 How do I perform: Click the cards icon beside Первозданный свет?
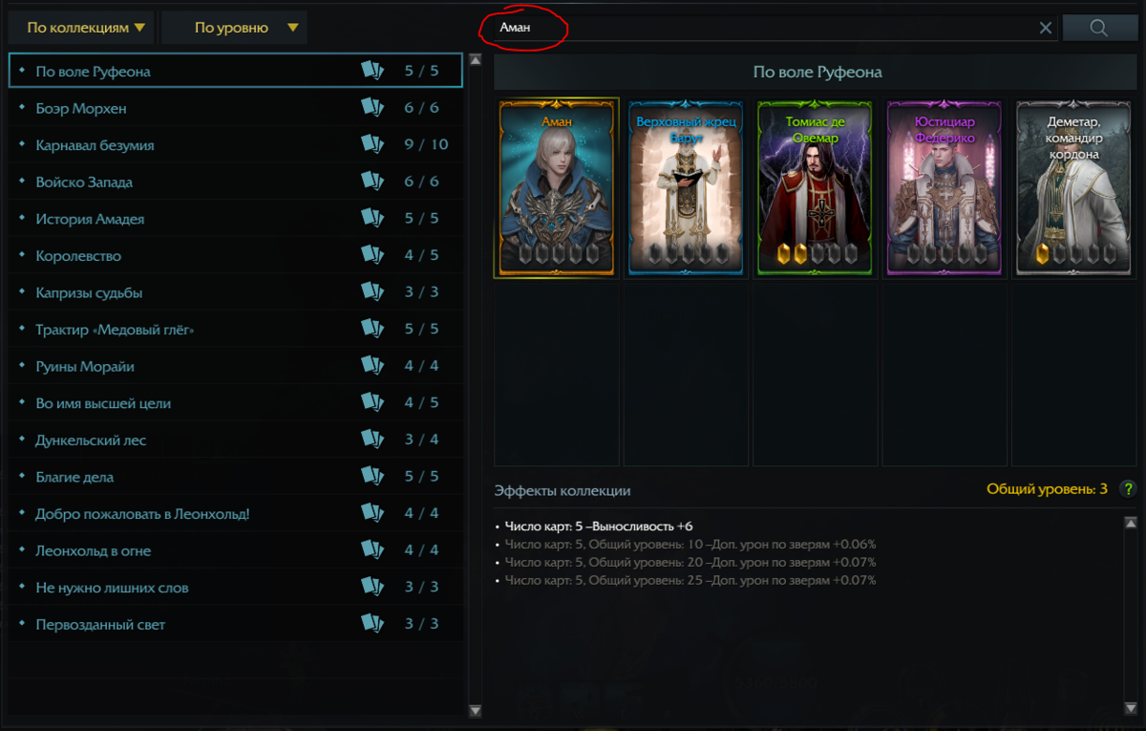371,623
